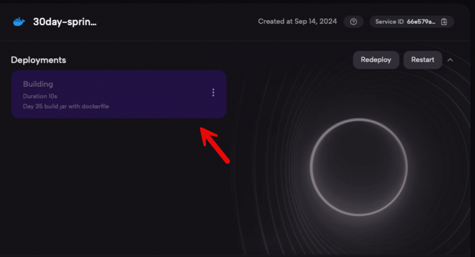Click the Sep 14, 2024 date
This screenshot has width=475, height=257.
315,21
